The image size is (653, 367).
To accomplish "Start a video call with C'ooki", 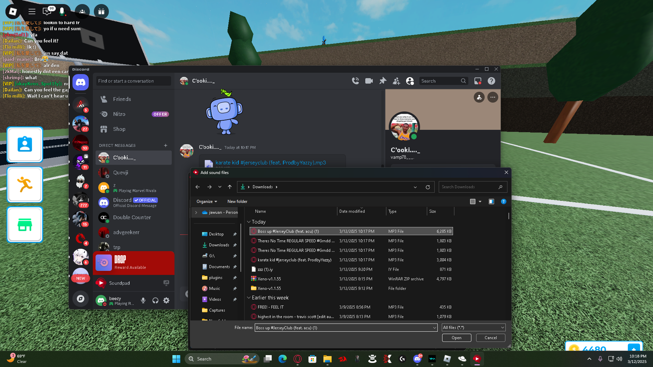I will click(x=369, y=81).
